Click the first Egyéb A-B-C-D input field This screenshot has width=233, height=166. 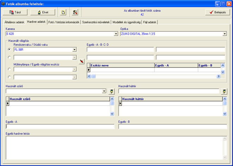pyautogui.click(x=120, y=49)
